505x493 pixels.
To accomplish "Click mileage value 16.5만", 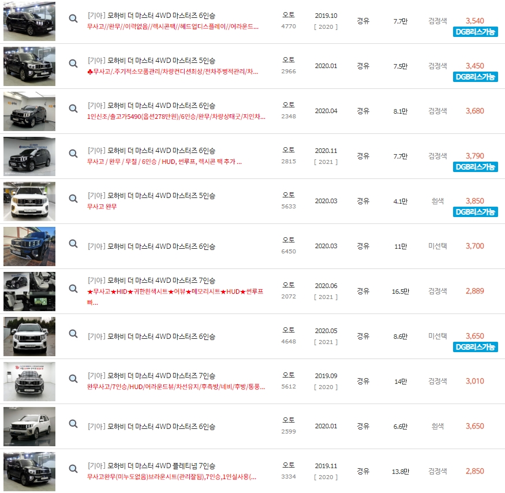I will click(x=401, y=292).
